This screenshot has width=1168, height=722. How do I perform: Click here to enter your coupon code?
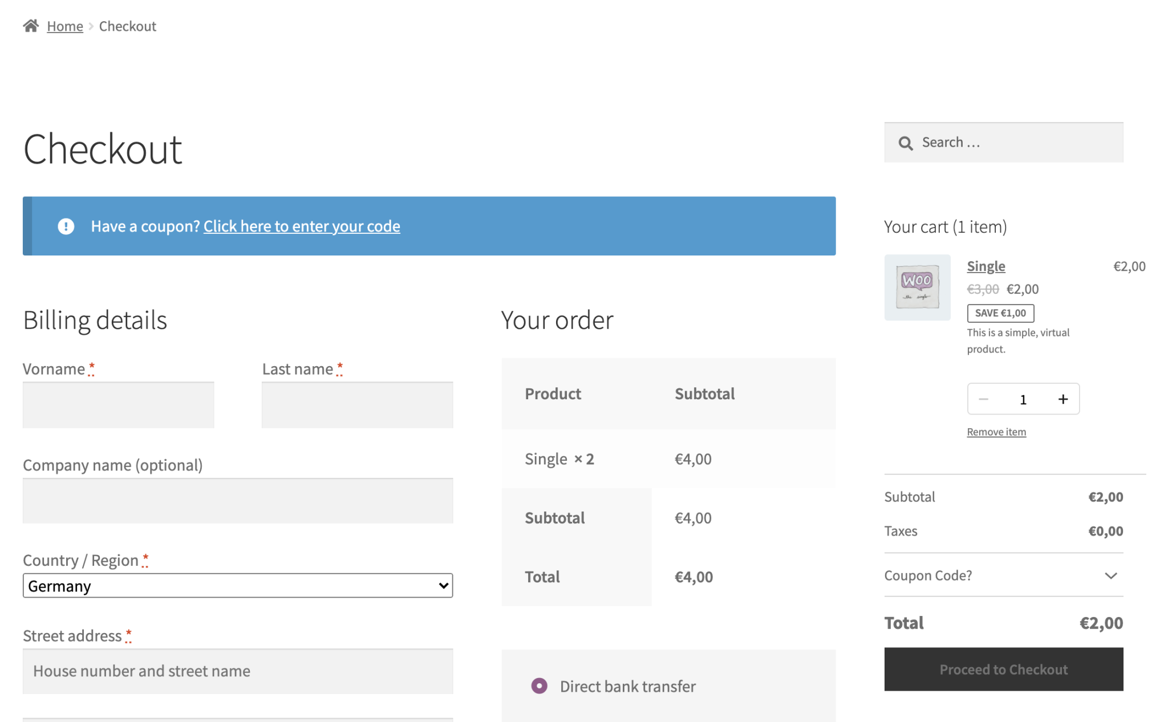302,226
